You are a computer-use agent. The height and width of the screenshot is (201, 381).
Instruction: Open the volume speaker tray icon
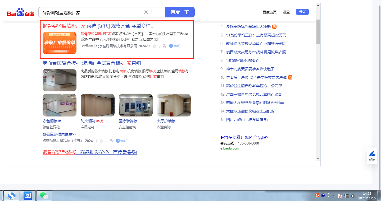tap(353, 196)
